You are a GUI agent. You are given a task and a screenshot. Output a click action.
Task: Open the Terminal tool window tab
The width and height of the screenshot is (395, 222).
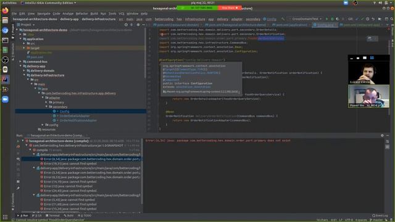coord(52,216)
